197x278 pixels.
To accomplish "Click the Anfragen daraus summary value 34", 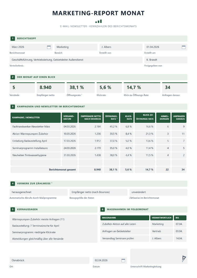I will (175, 88).
